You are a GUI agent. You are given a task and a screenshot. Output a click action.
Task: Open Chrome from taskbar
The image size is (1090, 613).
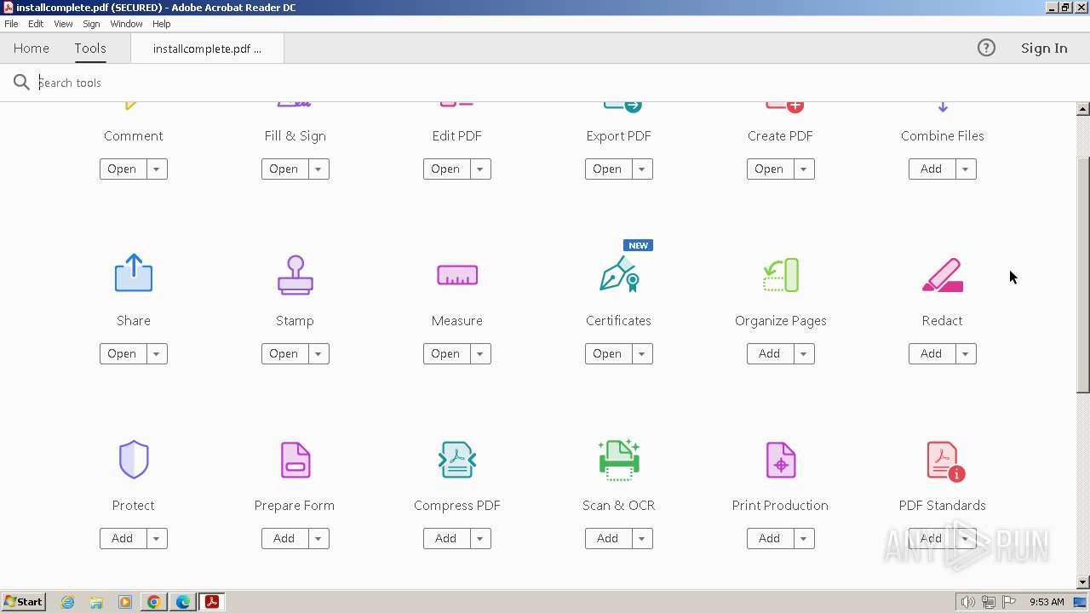[154, 602]
